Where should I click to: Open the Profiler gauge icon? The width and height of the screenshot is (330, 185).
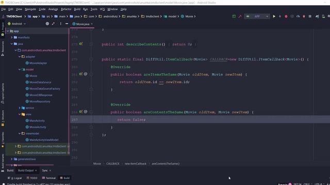click(x=298, y=16)
